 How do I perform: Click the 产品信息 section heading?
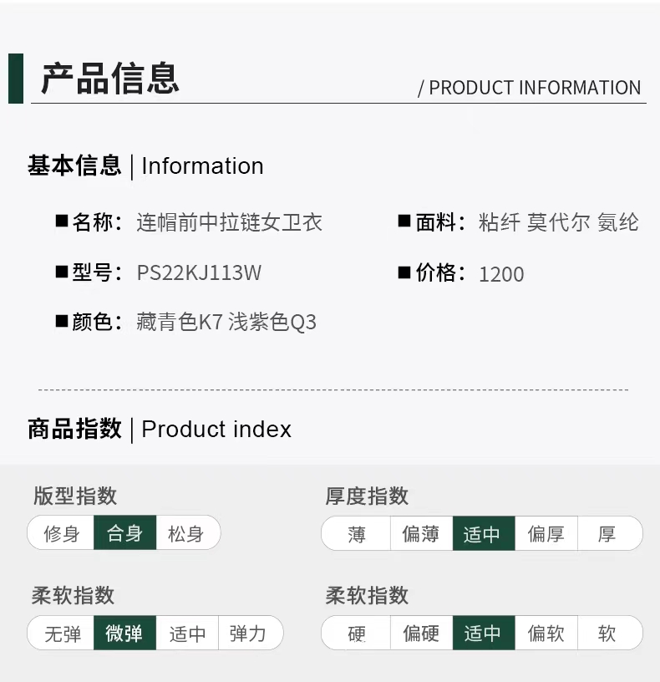point(110,78)
